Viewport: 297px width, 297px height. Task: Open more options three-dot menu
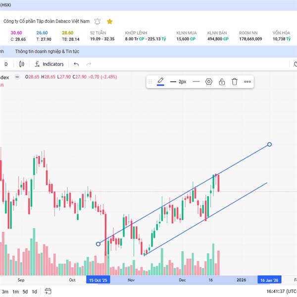(247, 82)
